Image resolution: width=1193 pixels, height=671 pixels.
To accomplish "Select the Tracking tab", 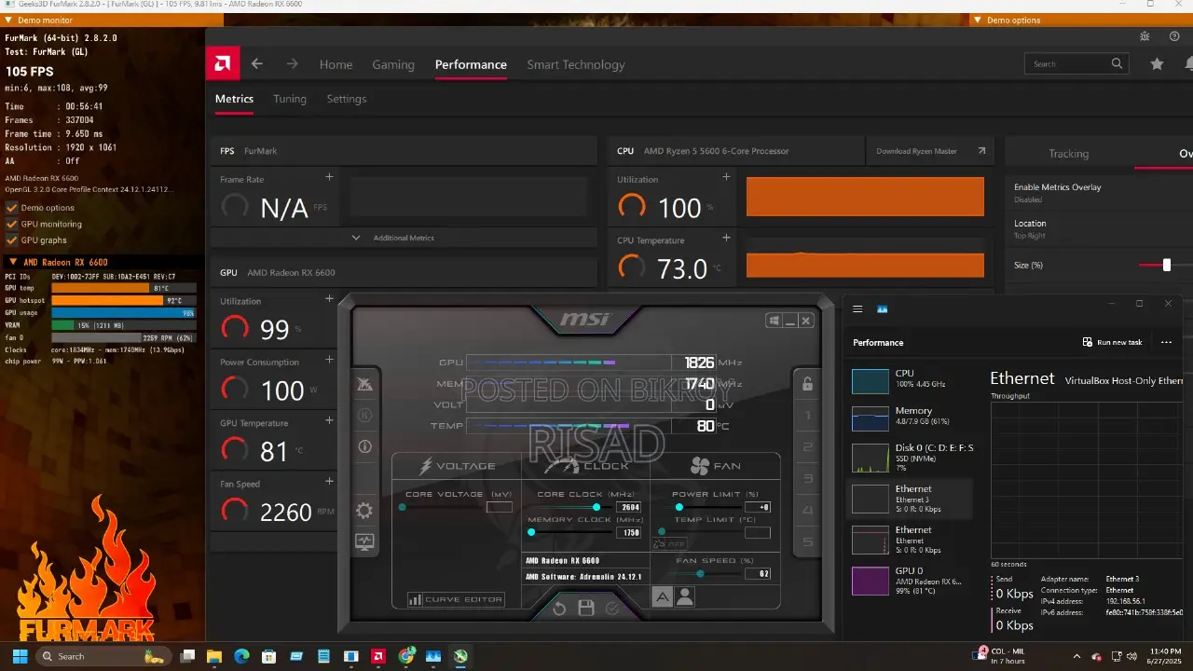I will (1068, 154).
